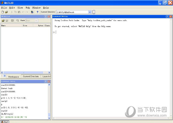The width and height of the screenshot is (173, 123).
Task: Click the Open file folder icon in main toolbar
Action: (6, 12)
